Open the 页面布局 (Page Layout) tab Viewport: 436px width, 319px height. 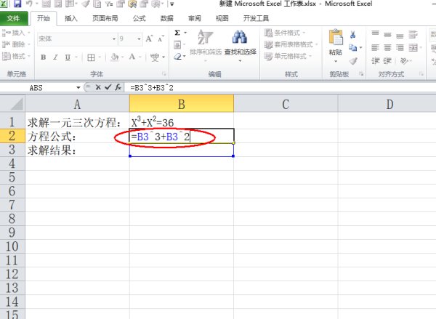point(105,18)
